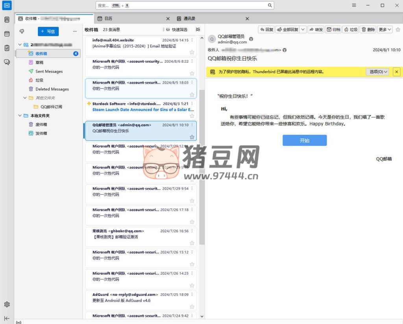Click the blue 开始 button in email
The width and height of the screenshot is (403, 324).
(x=304, y=140)
